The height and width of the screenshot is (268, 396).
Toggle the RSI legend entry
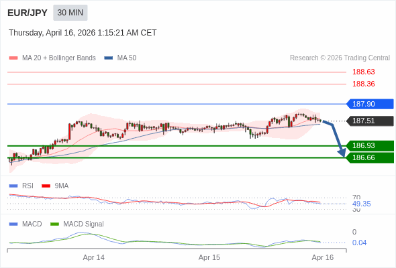point(21,186)
